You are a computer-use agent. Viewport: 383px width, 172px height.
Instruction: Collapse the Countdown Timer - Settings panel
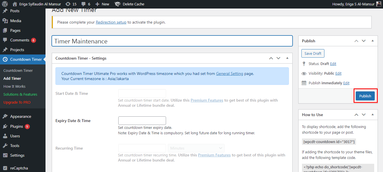[287, 58]
